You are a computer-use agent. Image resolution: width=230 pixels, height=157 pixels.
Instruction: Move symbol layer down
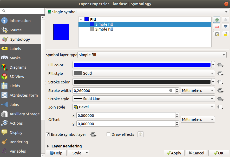(225, 27)
